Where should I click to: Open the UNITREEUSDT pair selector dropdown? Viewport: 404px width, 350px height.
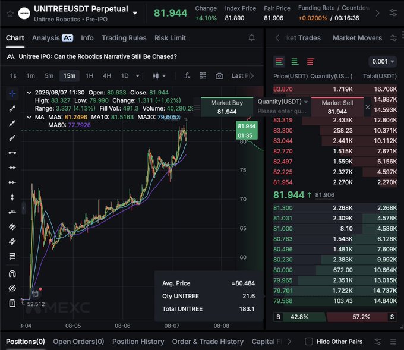[x=135, y=13]
